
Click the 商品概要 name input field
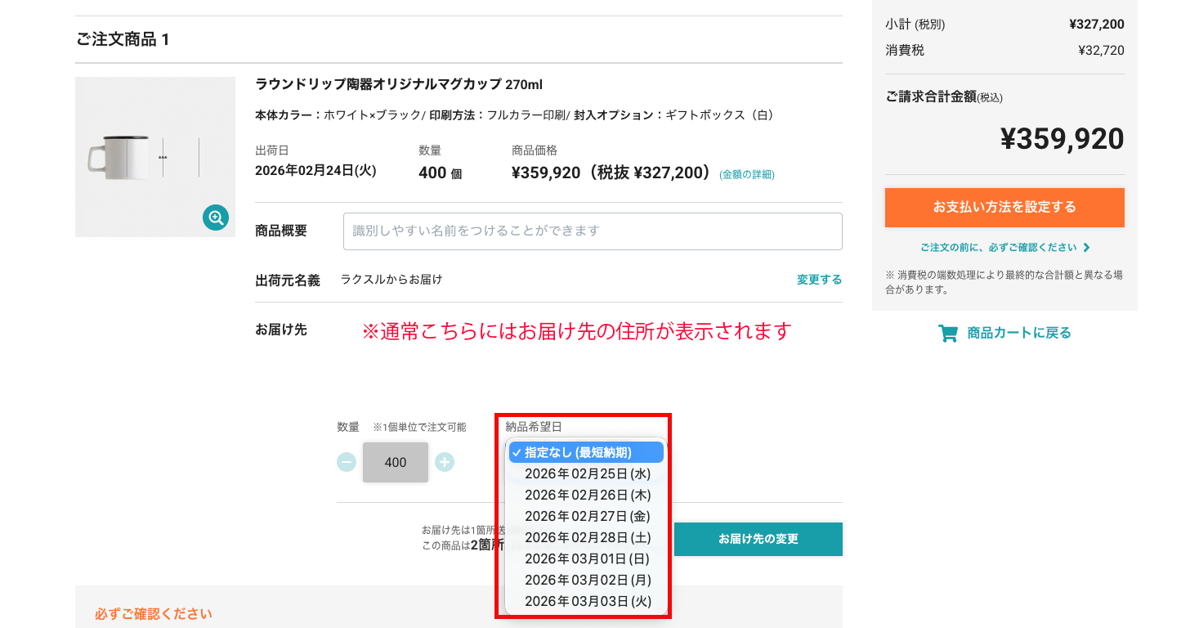tap(593, 231)
